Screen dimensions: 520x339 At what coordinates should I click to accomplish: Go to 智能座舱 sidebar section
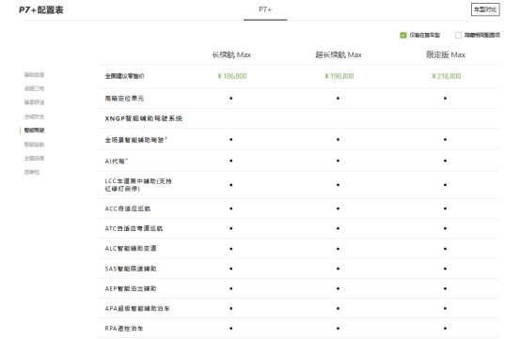coord(34,145)
